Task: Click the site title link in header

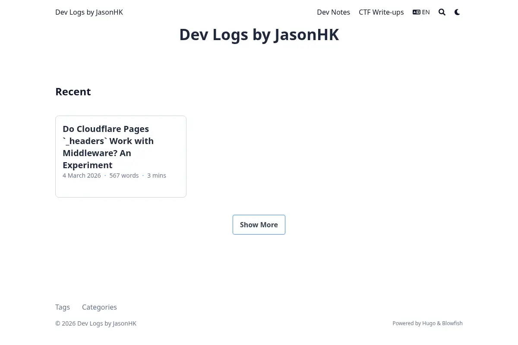Action: tap(89, 12)
